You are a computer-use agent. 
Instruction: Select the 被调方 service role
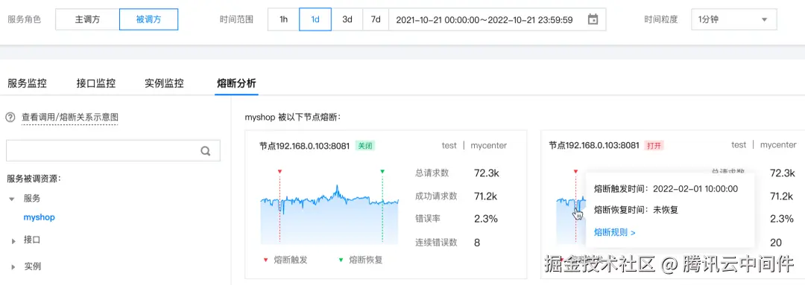[x=148, y=19]
